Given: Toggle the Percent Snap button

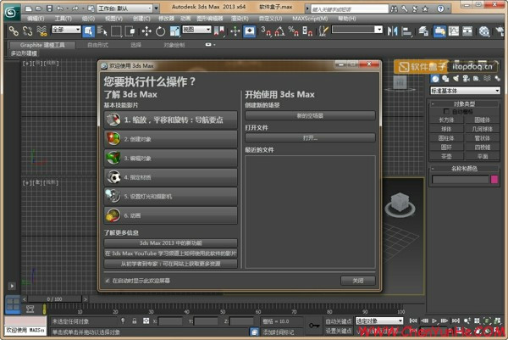Looking at the screenshot, I should tap(294, 31).
